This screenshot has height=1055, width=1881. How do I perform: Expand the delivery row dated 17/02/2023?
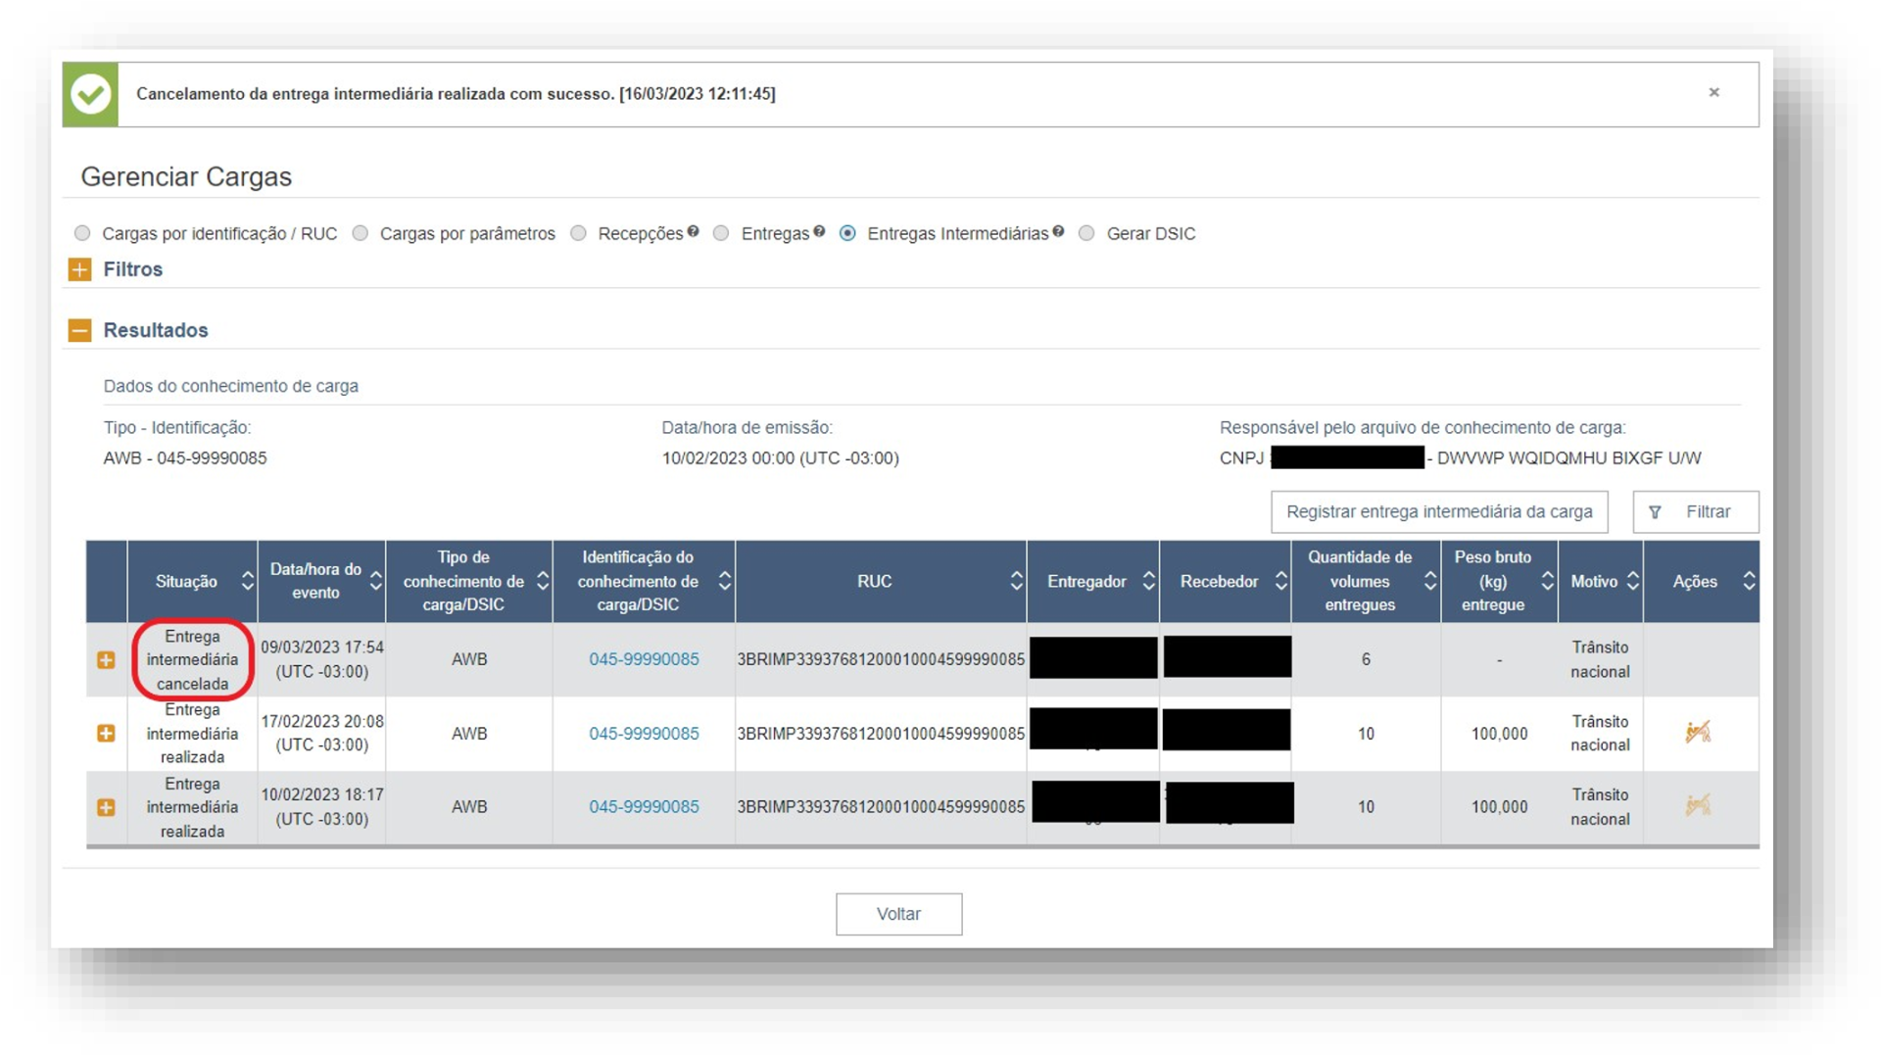pyautogui.click(x=106, y=734)
